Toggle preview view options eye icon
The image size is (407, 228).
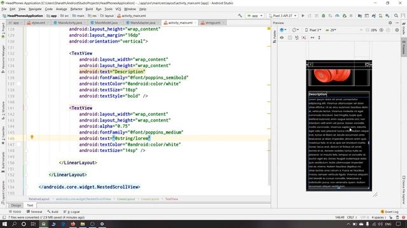pos(282,38)
